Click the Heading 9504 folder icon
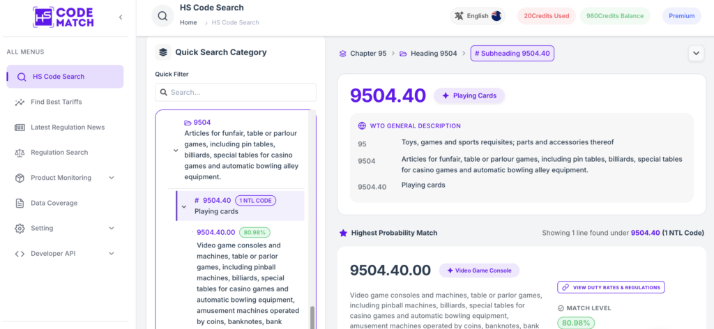Screen dimensions: 714x329 coord(404,54)
